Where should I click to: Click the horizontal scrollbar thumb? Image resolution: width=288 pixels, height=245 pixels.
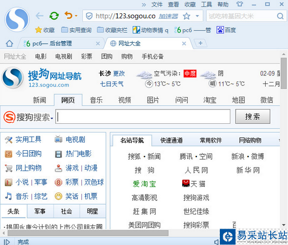click(x=88, y=233)
